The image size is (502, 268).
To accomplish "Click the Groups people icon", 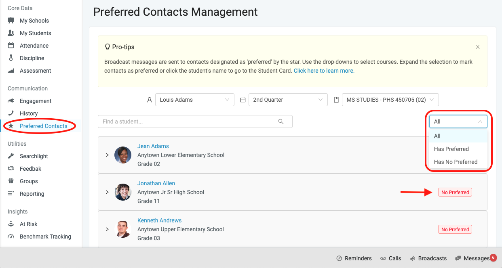I will click(x=11, y=181).
